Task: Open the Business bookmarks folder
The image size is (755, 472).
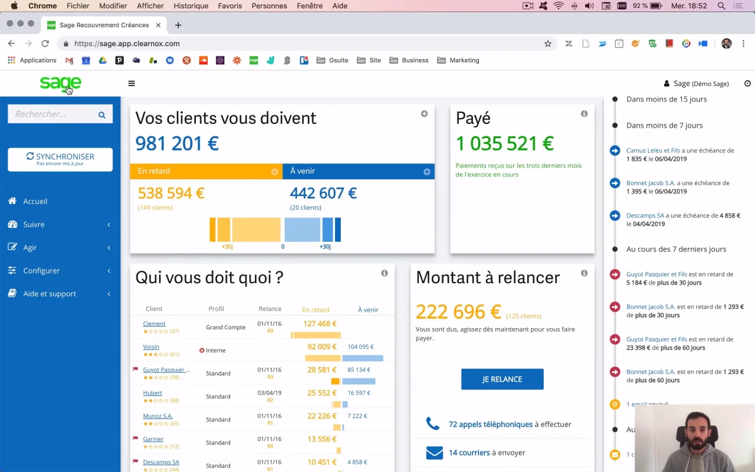Action: [409, 60]
